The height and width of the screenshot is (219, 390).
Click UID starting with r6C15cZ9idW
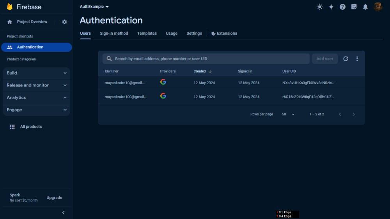click(308, 97)
